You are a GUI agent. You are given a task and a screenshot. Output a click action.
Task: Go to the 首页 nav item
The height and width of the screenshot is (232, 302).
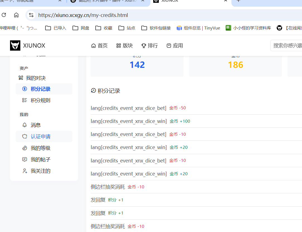[x=99, y=46]
